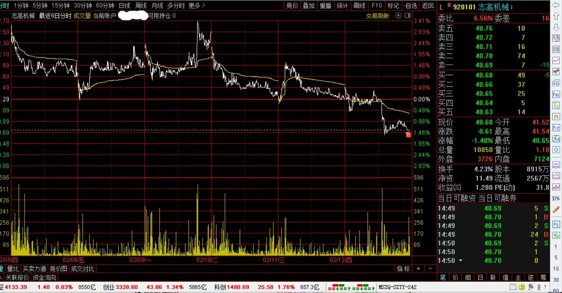Select the 筹 tab in the quote panel

(x=543, y=277)
